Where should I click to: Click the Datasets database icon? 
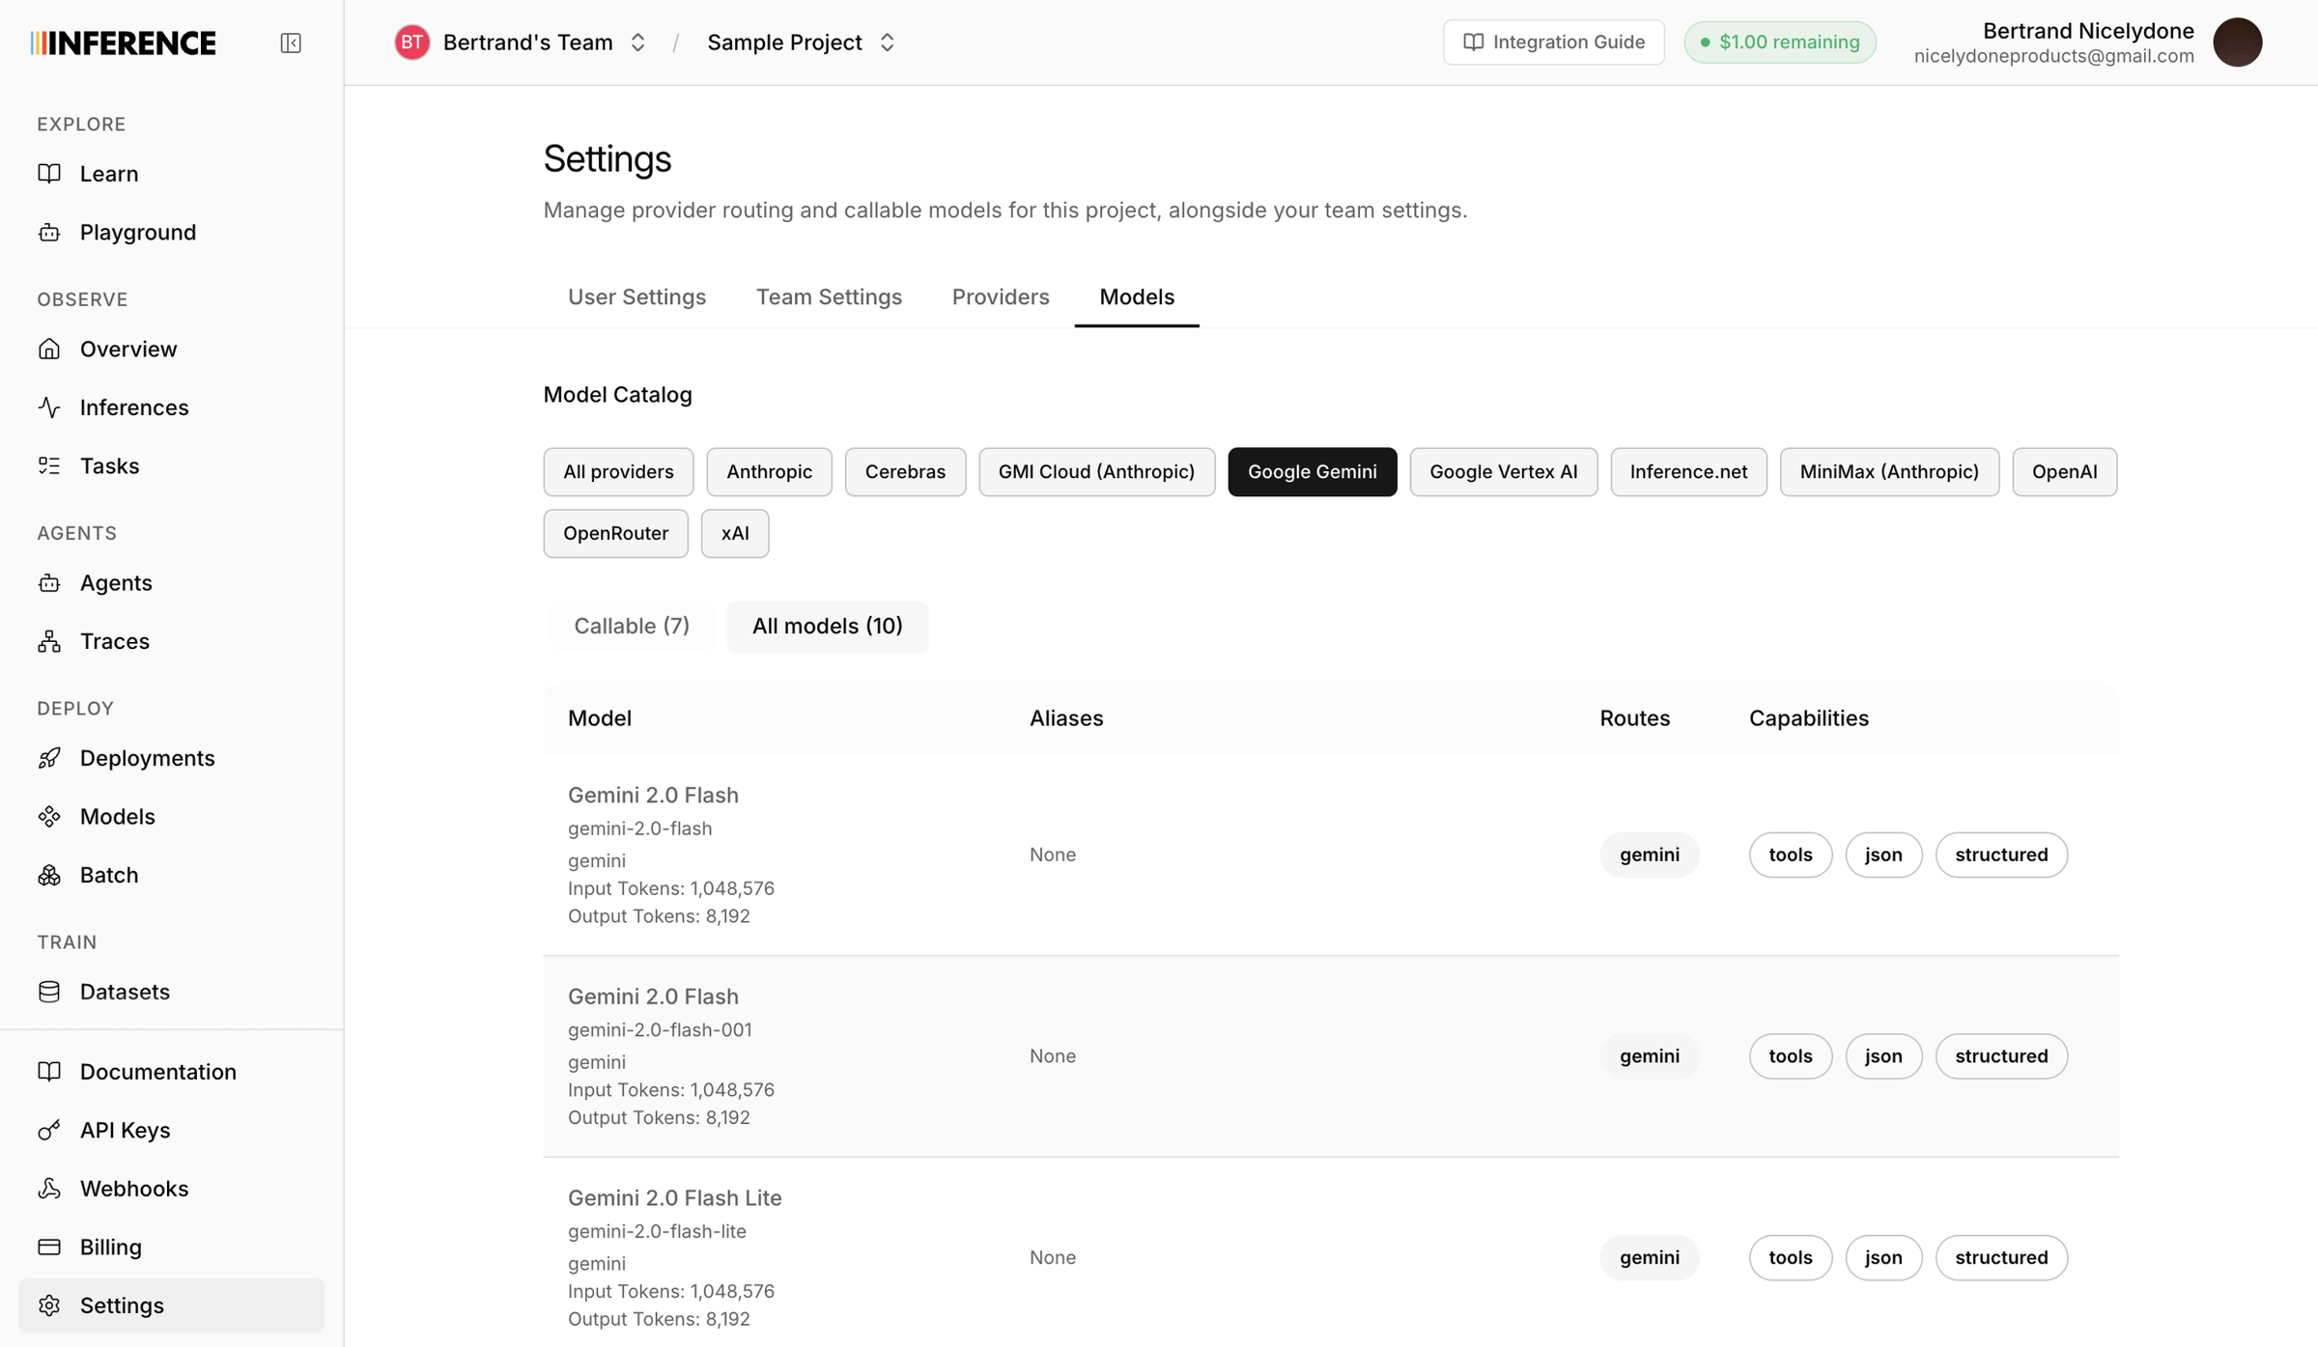coord(49,992)
